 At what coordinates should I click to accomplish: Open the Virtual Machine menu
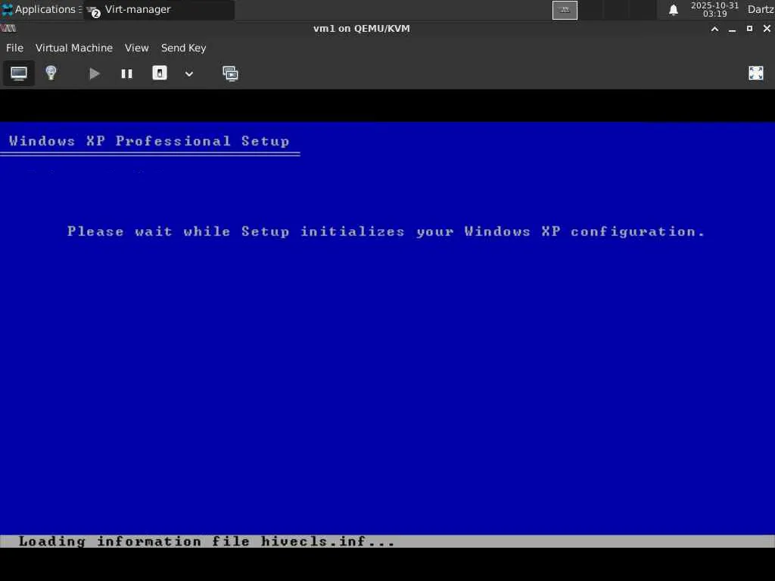click(x=74, y=48)
